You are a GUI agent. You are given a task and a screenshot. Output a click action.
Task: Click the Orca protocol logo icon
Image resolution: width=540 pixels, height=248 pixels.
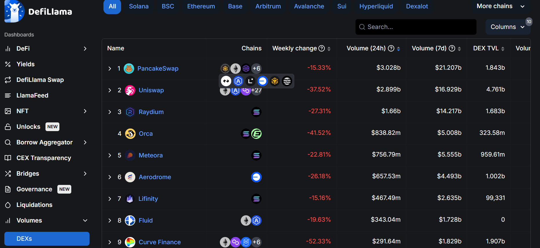[x=130, y=134]
